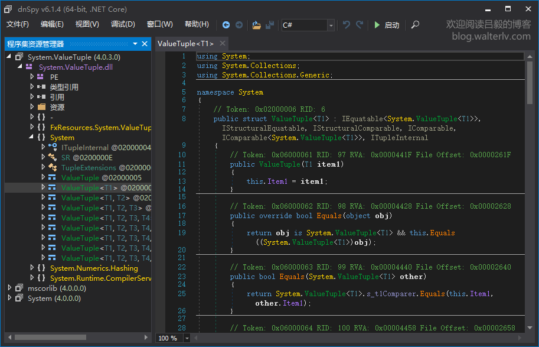Viewport: 539px width, 347px height.
Task: Click the Undo arrow in toolbar
Action: (347, 25)
